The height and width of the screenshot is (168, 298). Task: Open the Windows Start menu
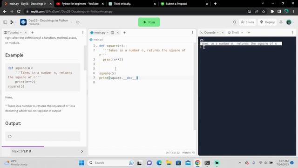pyautogui.click(x=81, y=163)
